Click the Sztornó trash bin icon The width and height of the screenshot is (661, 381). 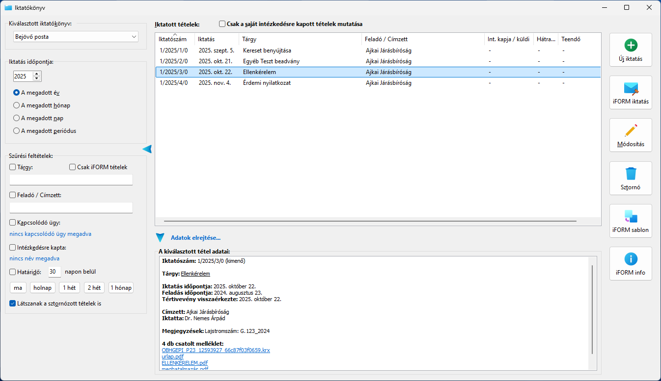[x=631, y=174]
